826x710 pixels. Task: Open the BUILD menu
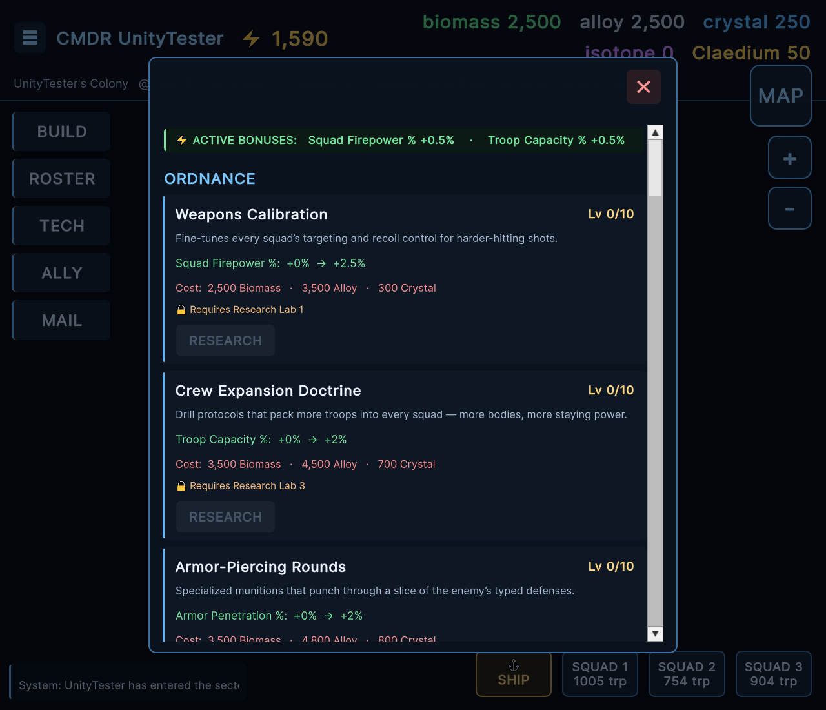[61, 132]
